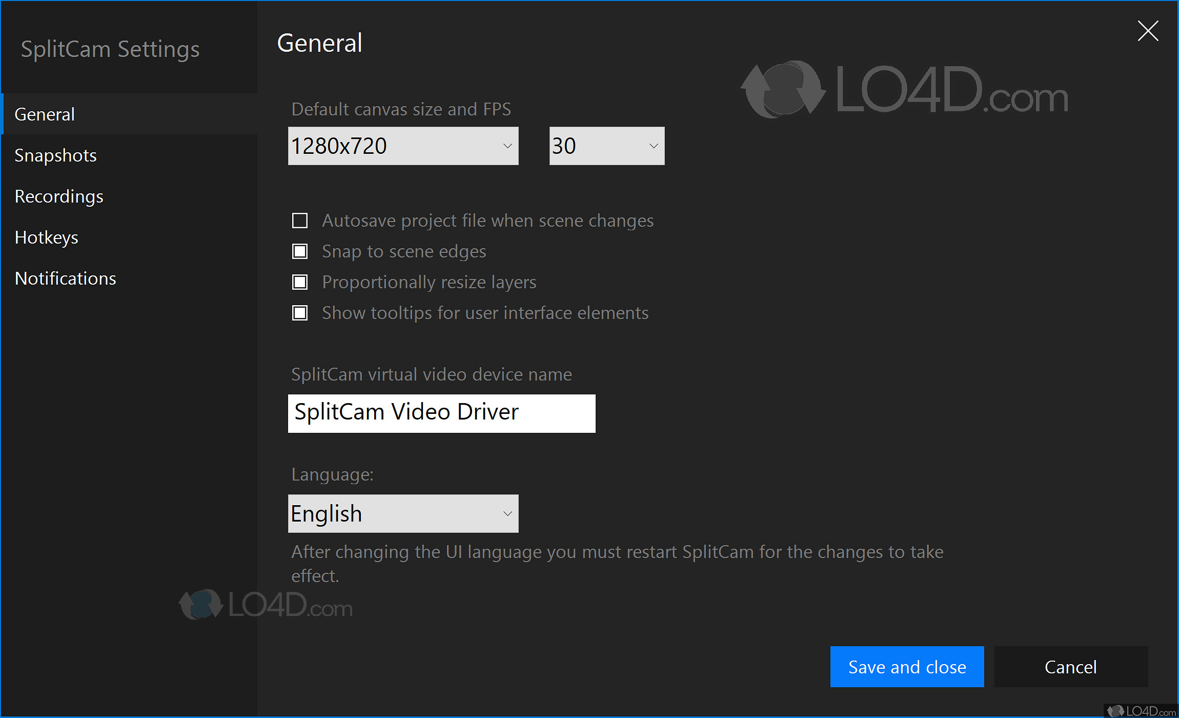Toggle Proportionally resize layers checkbox
1179x718 pixels.
pos(300,283)
